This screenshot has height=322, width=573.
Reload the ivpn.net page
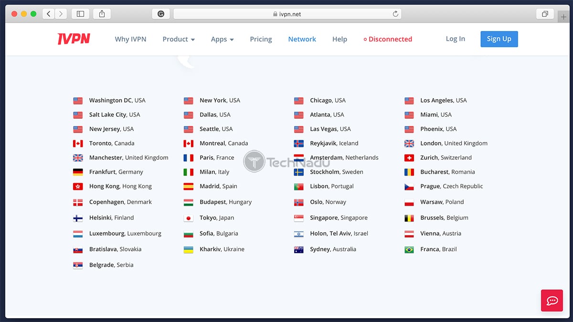tap(395, 14)
